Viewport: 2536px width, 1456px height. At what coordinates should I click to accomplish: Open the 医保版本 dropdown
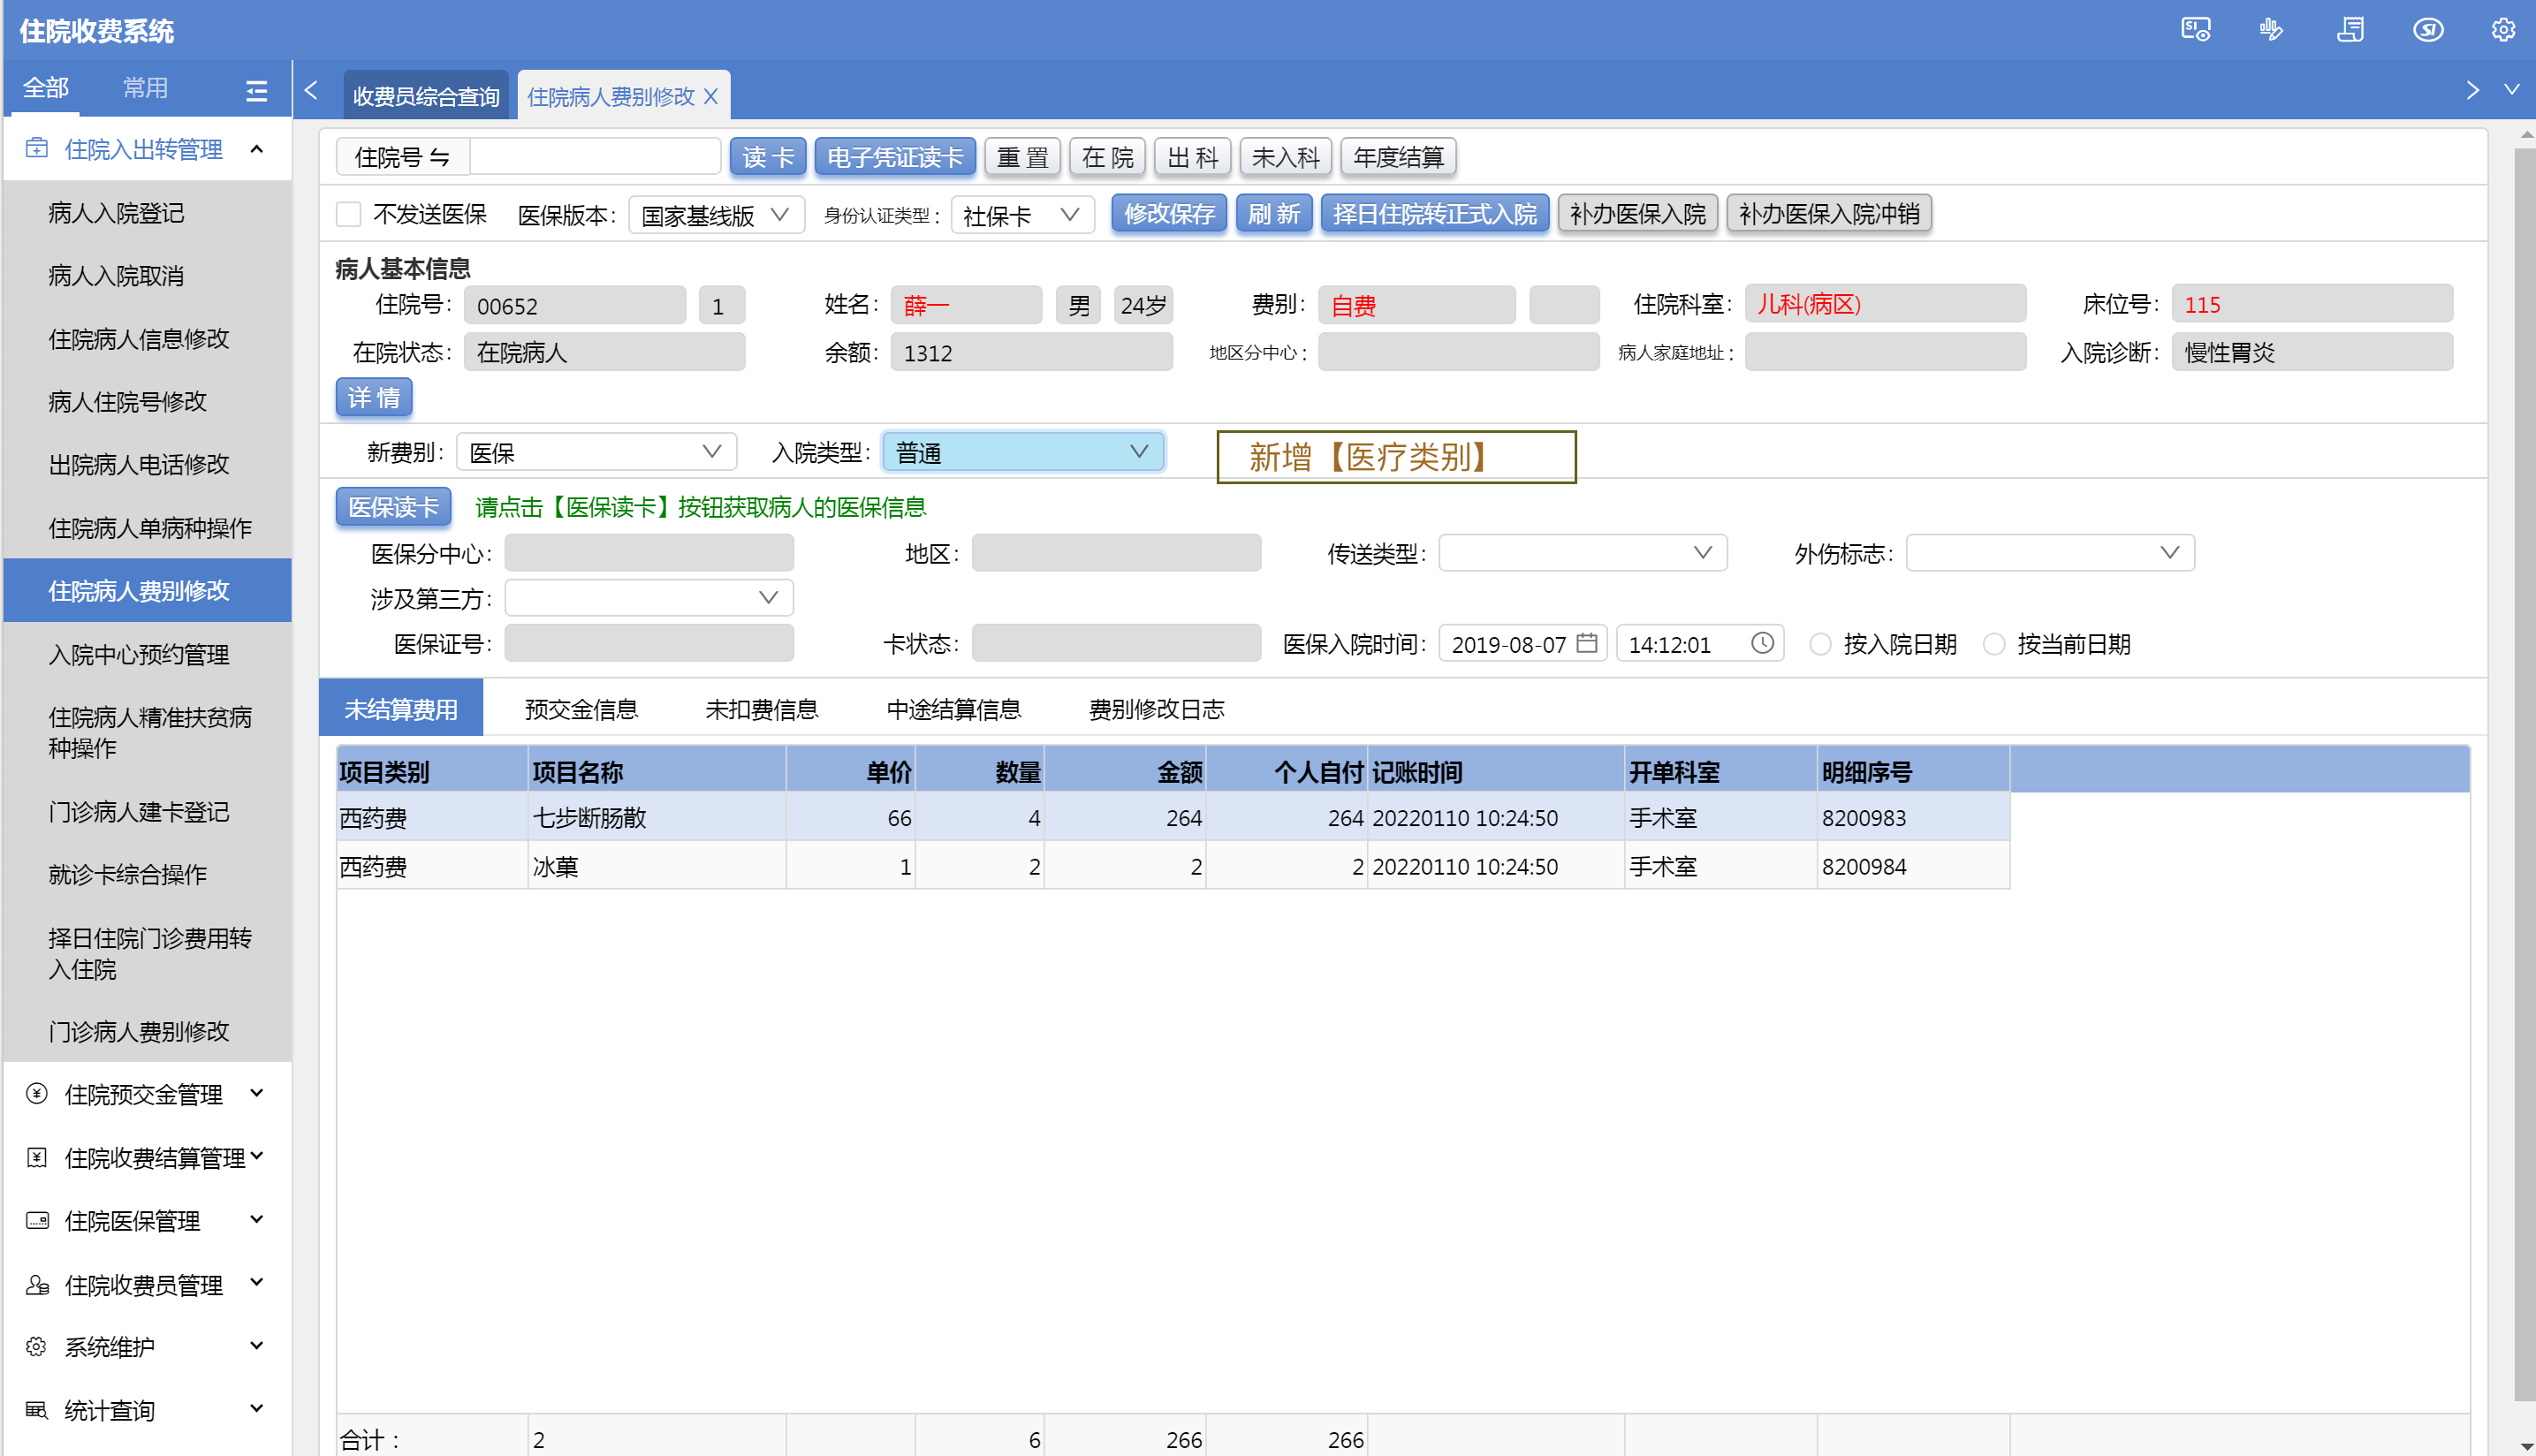point(716,215)
